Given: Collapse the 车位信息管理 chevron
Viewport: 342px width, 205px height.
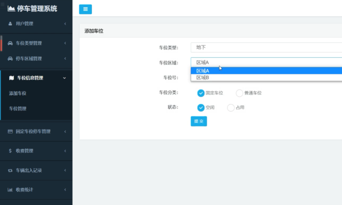Looking at the screenshot, I should click(x=64, y=78).
